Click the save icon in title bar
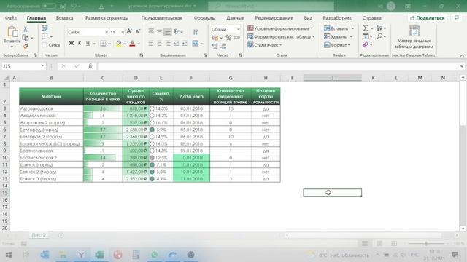467x262 pixels. click(63, 7)
